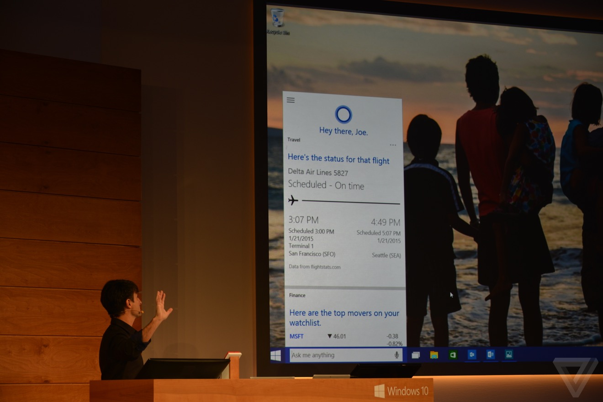This screenshot has height=402, width=603.
Task: Open the top movers watchlist heading
Action: coord(344,318)
